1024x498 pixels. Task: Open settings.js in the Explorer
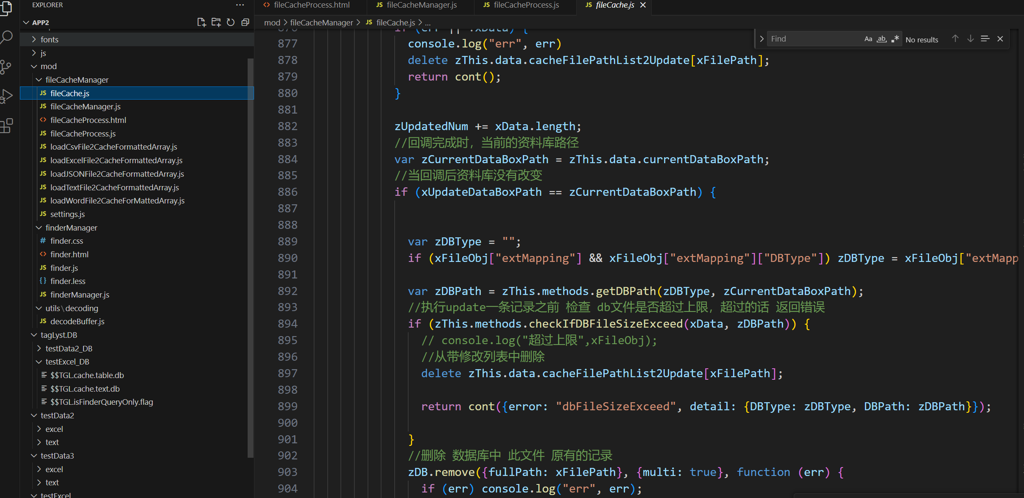point(137,214)
